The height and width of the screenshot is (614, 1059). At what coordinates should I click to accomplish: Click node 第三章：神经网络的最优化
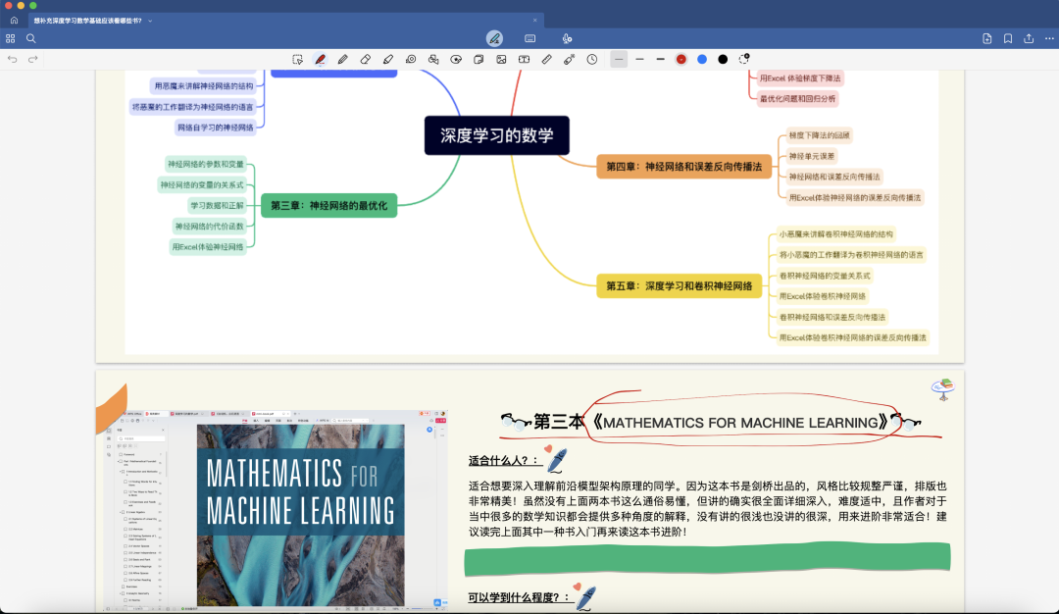pyautogui.click(x=328, y=205)
